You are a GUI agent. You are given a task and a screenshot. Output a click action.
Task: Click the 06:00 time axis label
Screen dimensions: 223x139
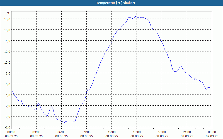tap(61, 132)
